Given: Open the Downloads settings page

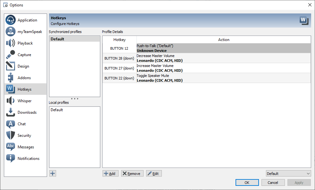Looking at the screenshot, I should pyautogui.click(x=25, y=112).
